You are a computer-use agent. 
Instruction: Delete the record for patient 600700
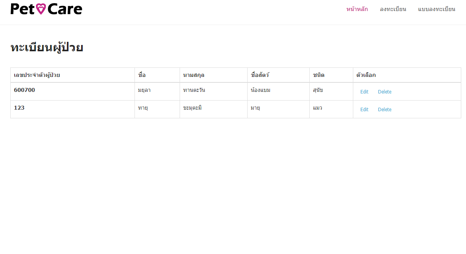(x=385, y=92)
